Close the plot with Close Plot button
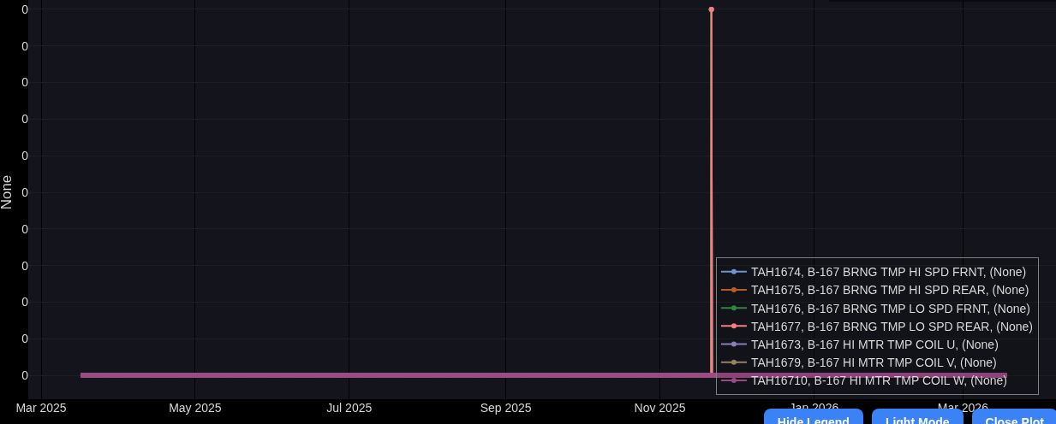This screenshot has height=424, width=1056. 1014,418
